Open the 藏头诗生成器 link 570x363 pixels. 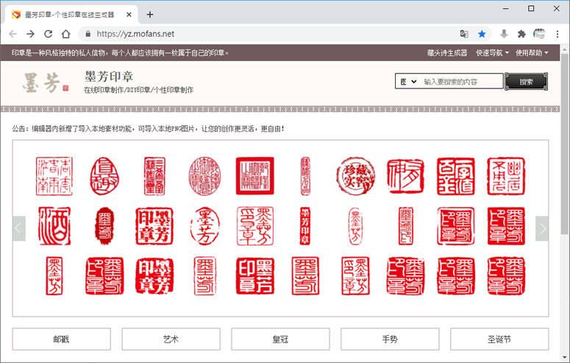447,53
